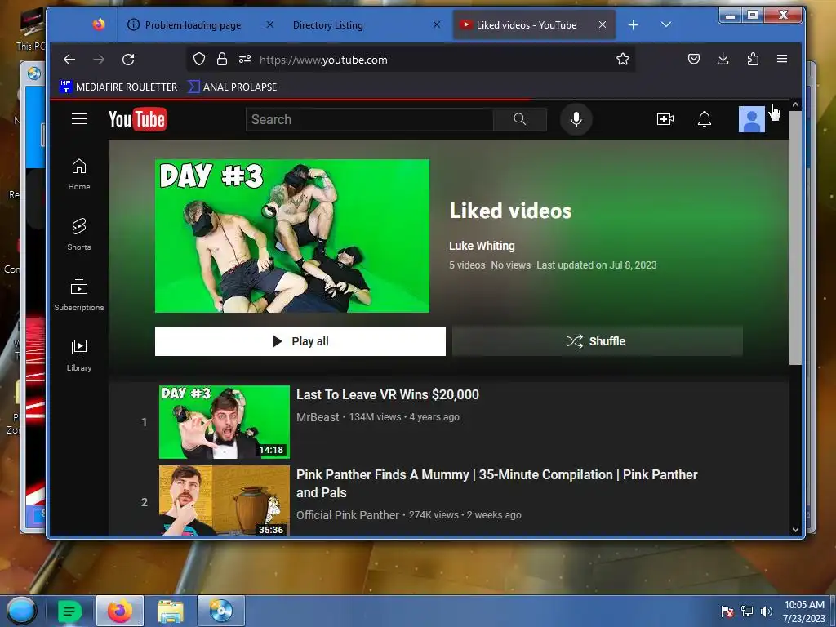
Task: Save page to Pocket
Action: pos(694,59)
